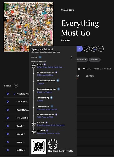Click the Sample rate conversion star icon

pos(59,89)
